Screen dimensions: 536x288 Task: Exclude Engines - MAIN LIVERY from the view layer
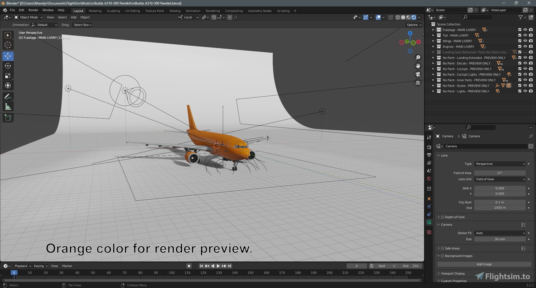(520, 46)
